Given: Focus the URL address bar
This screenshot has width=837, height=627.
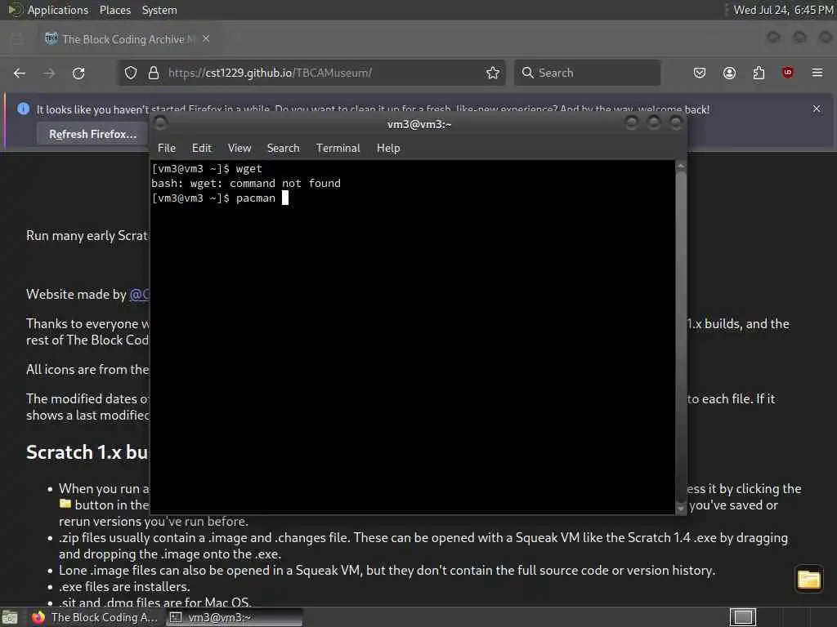Looking at the screenshot, I should tap(312, 73).
